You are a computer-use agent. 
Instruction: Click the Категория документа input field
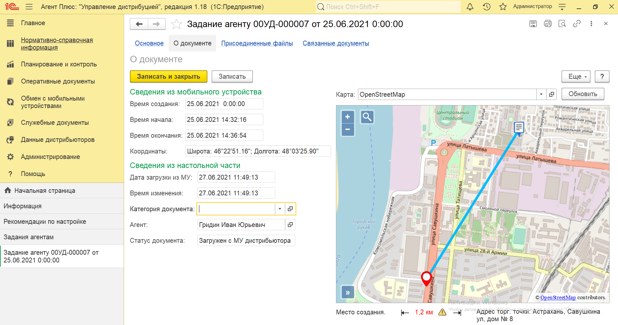236,209
